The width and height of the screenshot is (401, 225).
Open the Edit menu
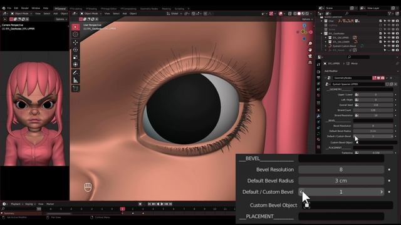click(x=16, y=8)
